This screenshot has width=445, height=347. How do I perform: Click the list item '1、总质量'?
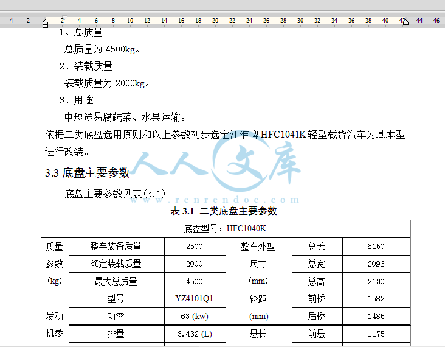tap(81, 32)
